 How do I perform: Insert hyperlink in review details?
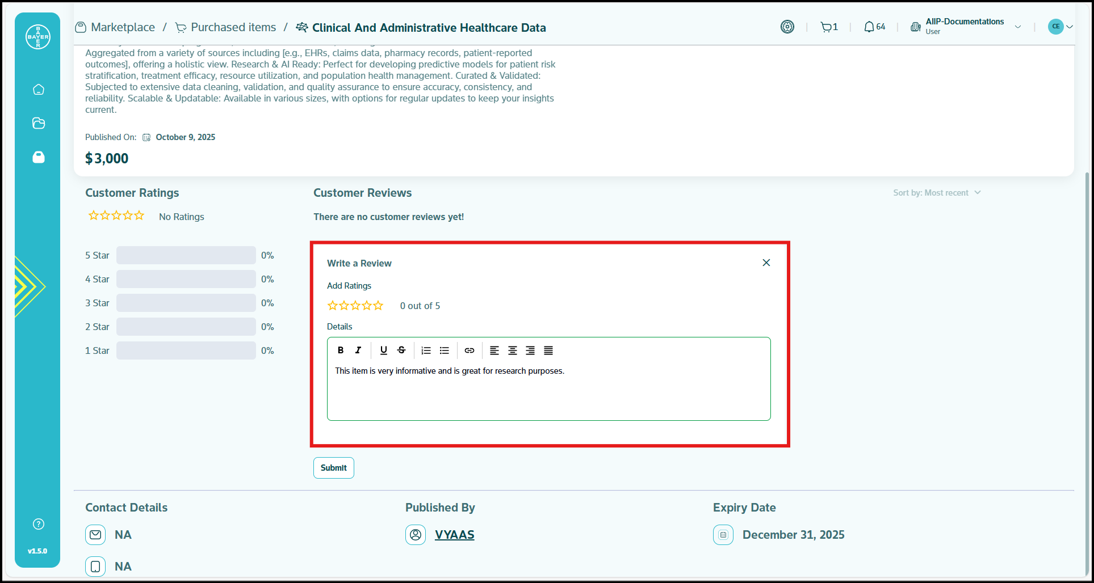pyautogui.click(x=470, y=350)
